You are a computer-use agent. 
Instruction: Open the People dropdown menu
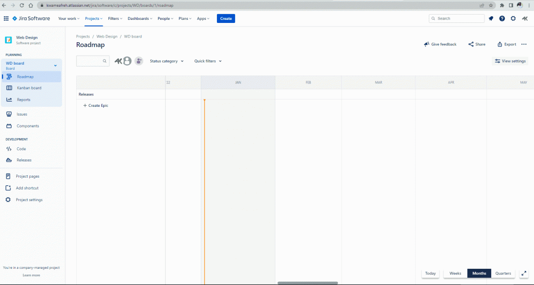click(165, 18)
